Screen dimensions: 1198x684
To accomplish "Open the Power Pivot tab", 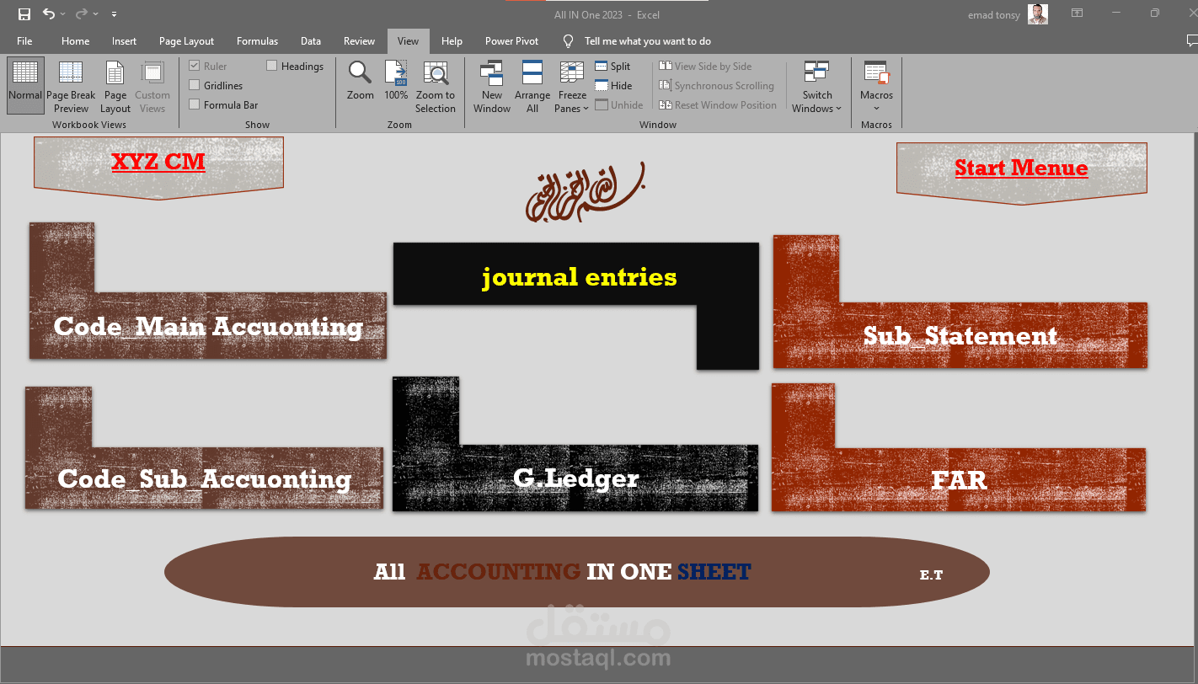I will [x=511, y=40].
